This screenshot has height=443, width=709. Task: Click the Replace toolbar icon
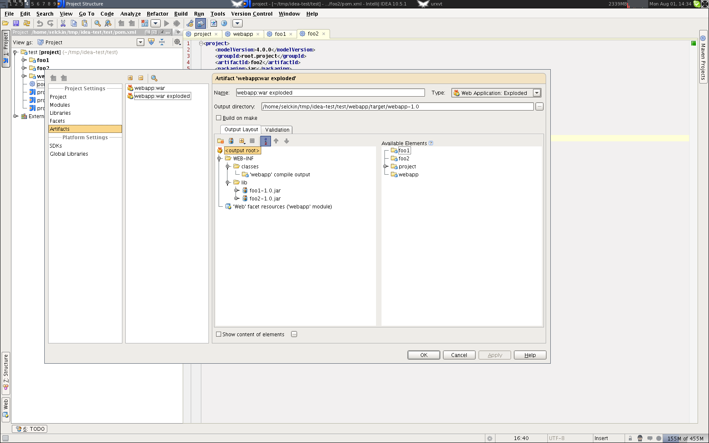coord(108,24)
